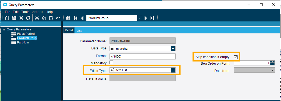Click the Query Parameters window title icon
This screenshot has width=281, height=101.
5,5
